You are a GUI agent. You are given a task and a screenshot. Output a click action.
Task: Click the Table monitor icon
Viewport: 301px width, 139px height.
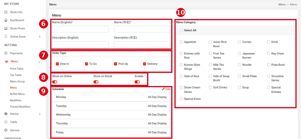tap(6, 122)
